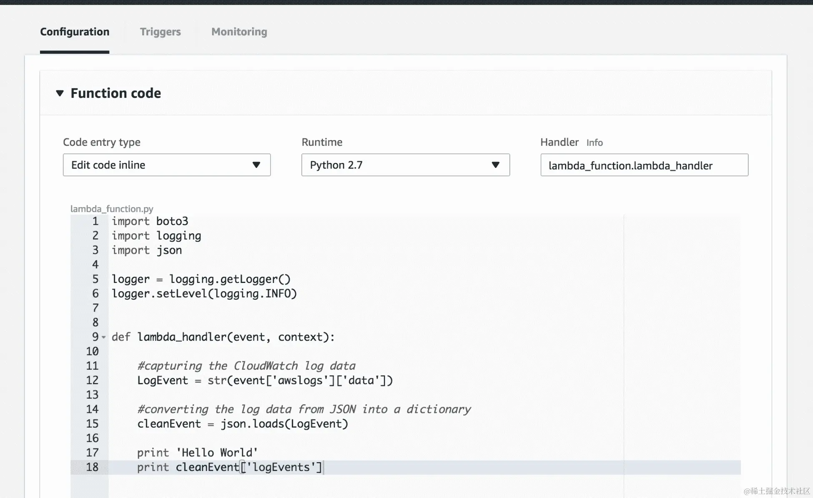Click the Code entry type dropdown arrow
813x498 pixels.
(x=256, y=165)
